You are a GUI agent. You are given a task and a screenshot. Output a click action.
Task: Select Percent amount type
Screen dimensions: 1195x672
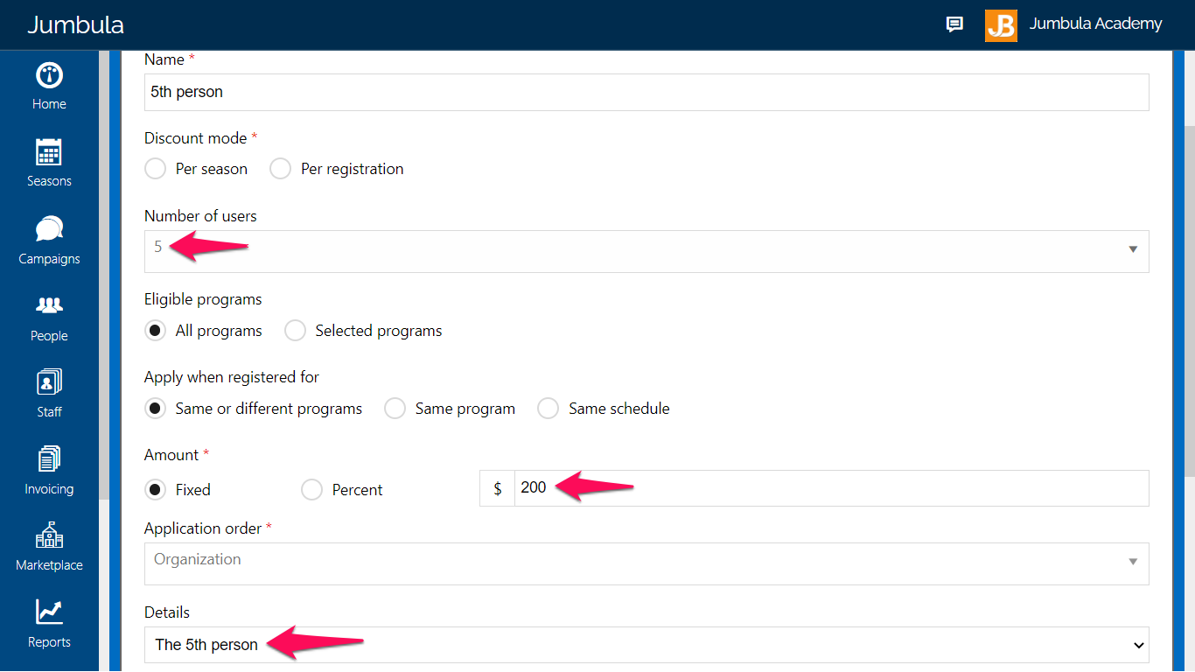click(x=311, y=490)
